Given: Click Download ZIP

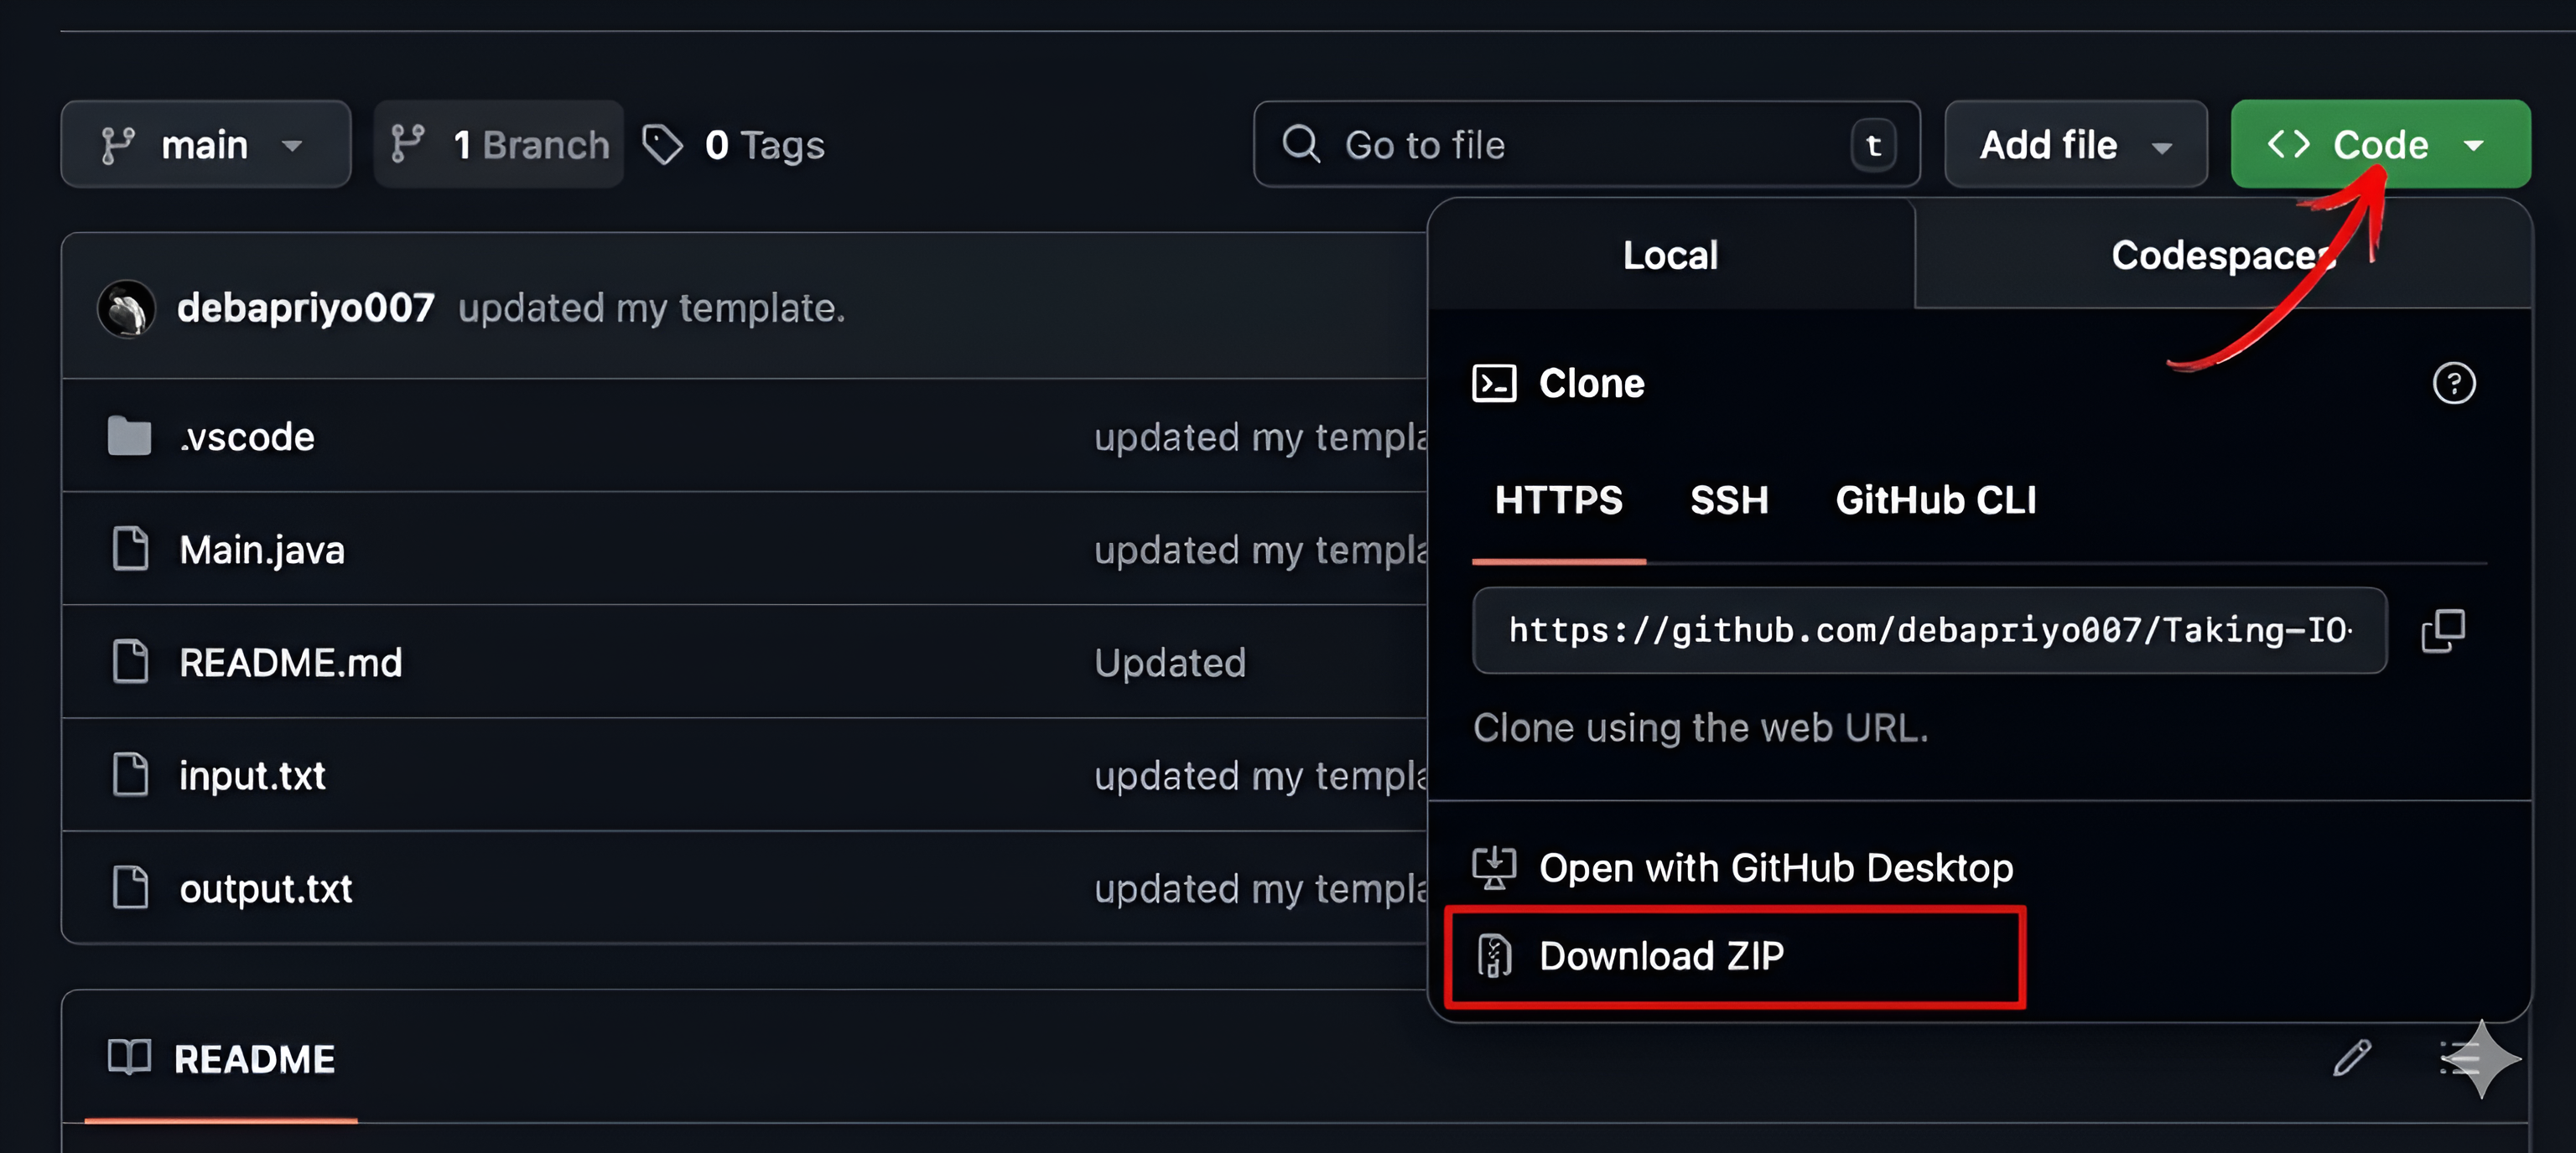Looking at the screenshot, I should [x=1661, y=956].
